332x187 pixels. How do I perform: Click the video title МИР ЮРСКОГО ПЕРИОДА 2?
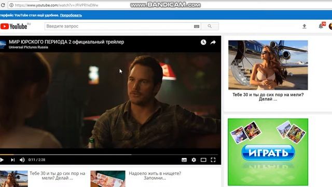tap(66, 42)
